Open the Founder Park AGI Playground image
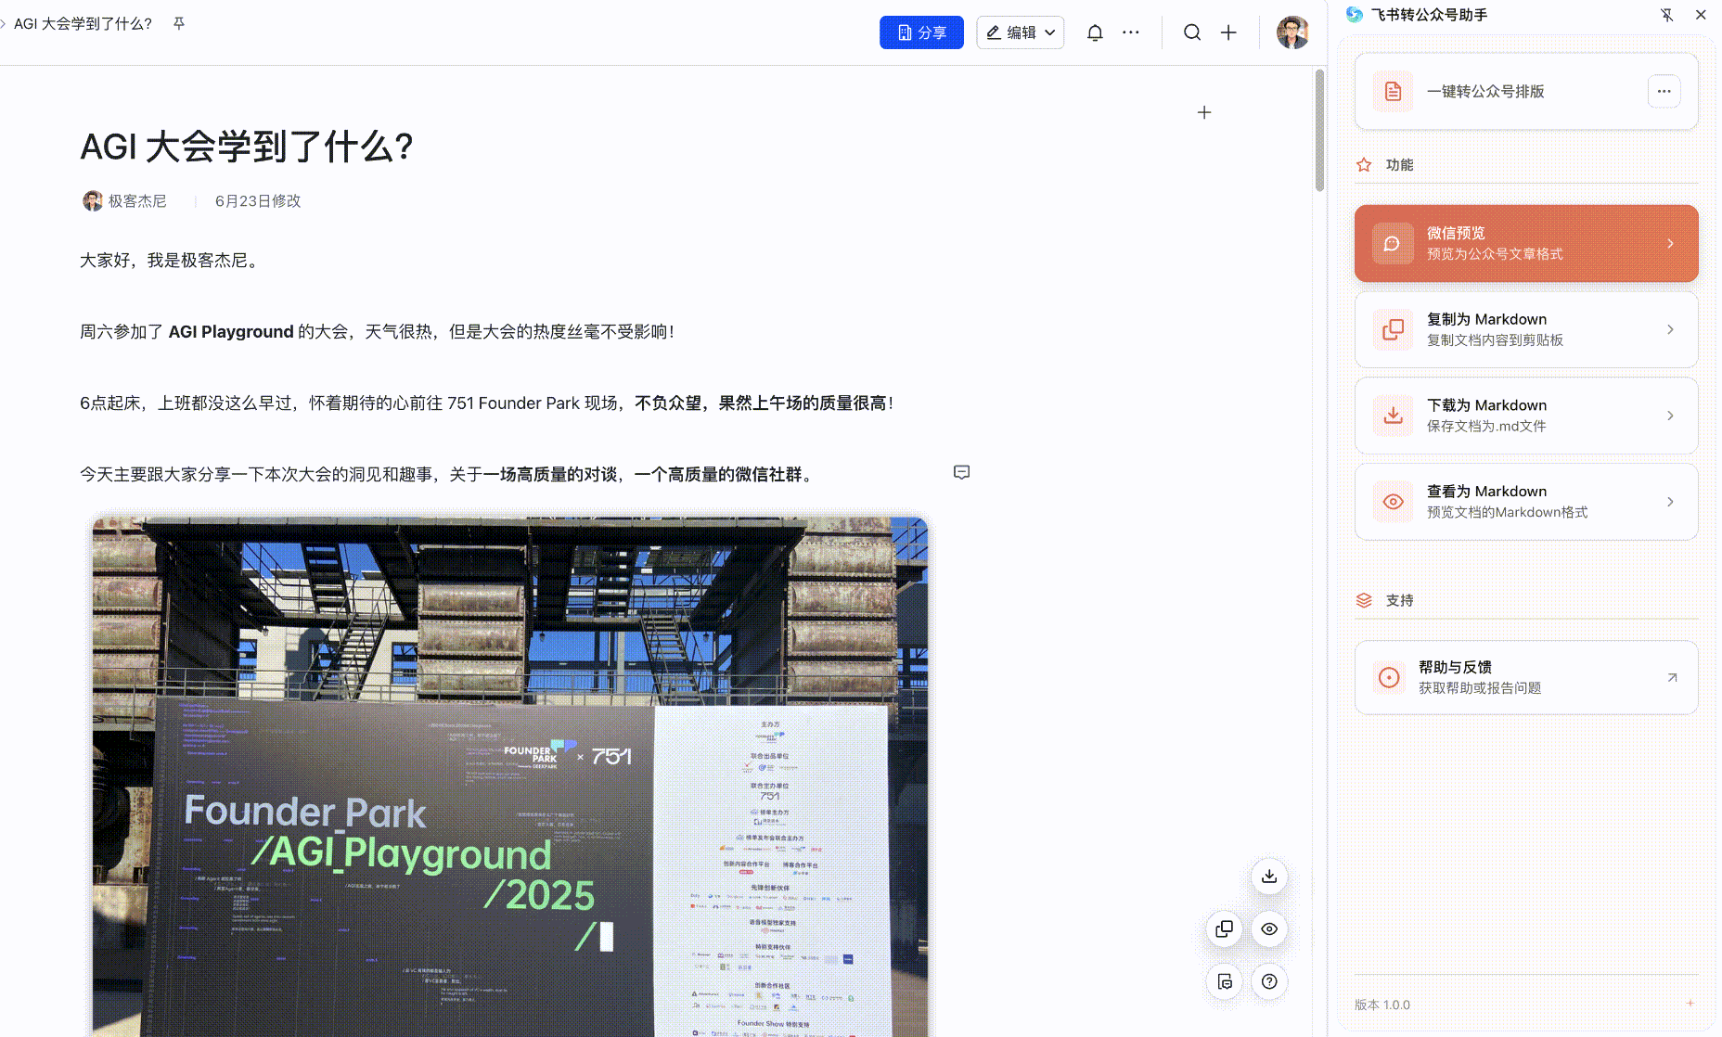The height and width of the screenshot is (1037, 1722). (x=510, y=775)
